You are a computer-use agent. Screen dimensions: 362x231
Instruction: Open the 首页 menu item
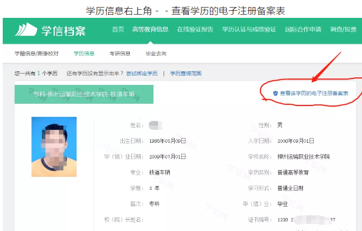[117, 30]
